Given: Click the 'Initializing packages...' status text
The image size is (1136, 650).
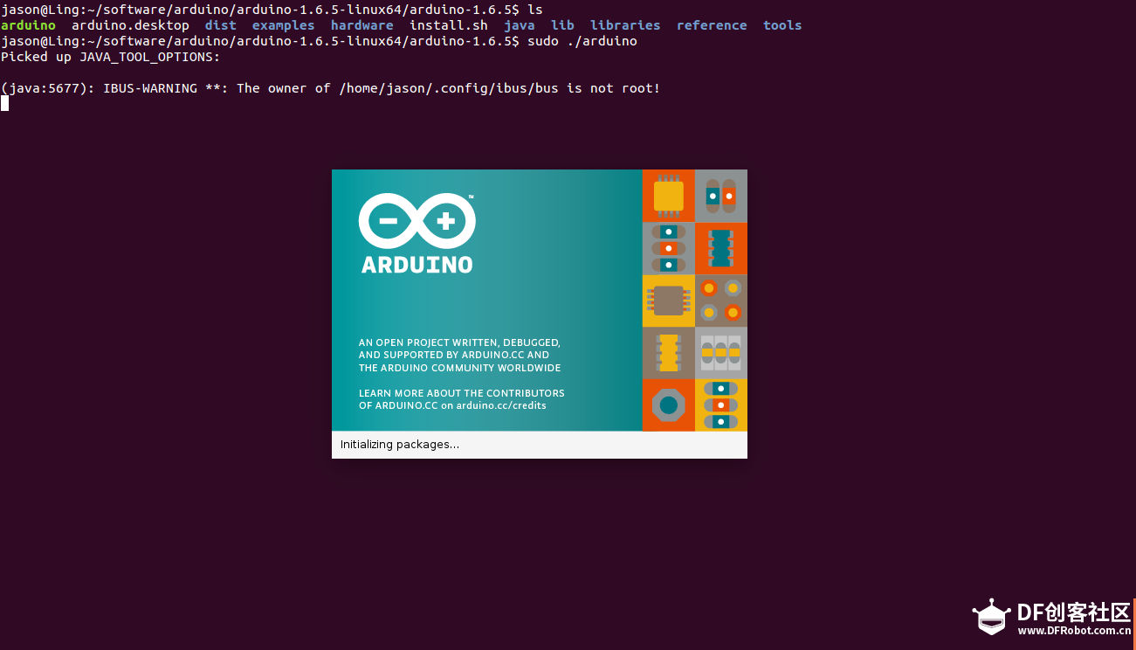Looking at the screenshot, I should point(400,445).
